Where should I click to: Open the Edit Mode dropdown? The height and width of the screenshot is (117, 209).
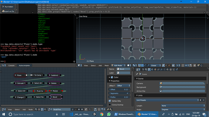tap(118, 66)
